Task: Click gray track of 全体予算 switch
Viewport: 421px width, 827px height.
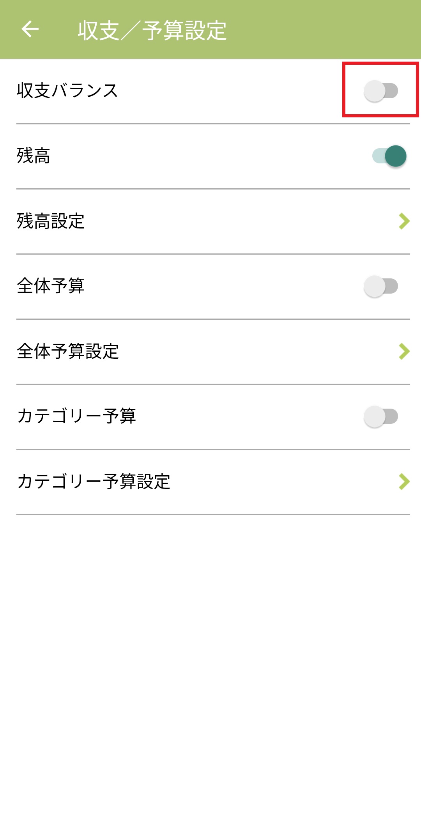Action: (x=392, y=286)
